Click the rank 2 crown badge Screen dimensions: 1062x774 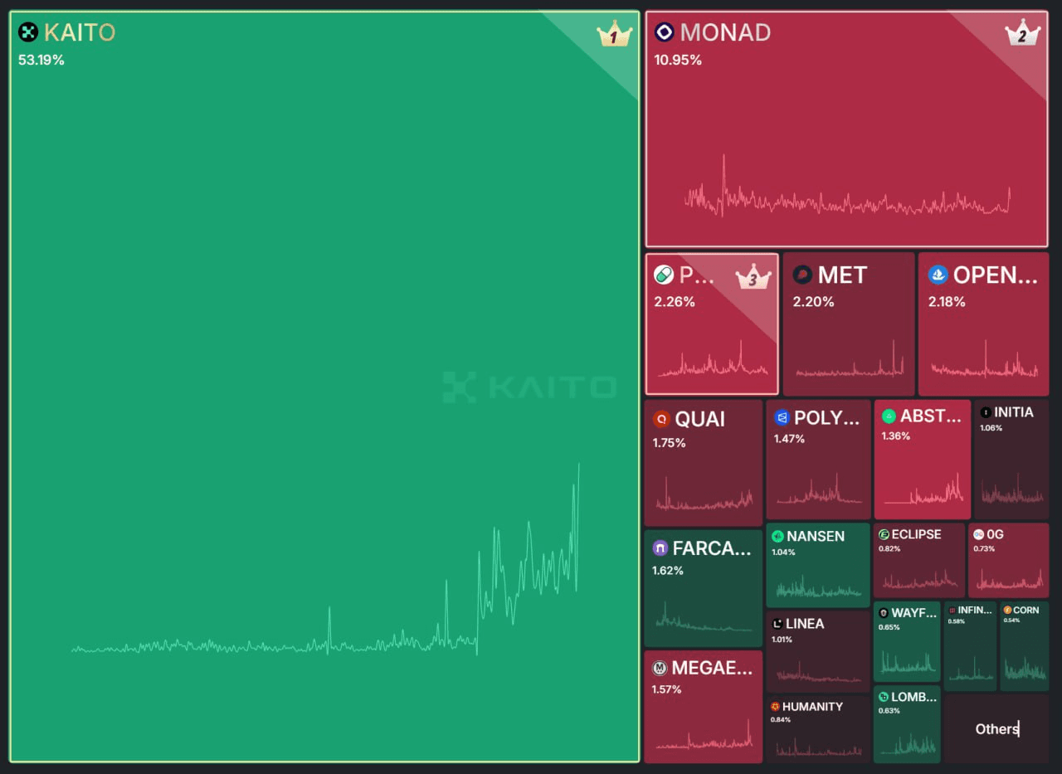(1022, 32)
